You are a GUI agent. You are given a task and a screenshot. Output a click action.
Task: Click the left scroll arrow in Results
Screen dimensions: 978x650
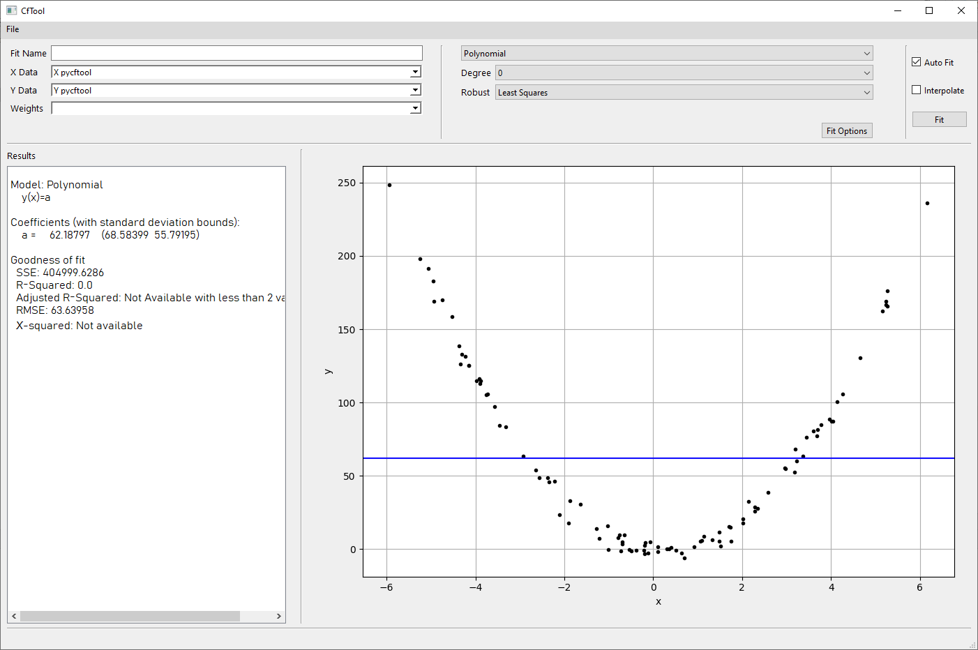14,617
